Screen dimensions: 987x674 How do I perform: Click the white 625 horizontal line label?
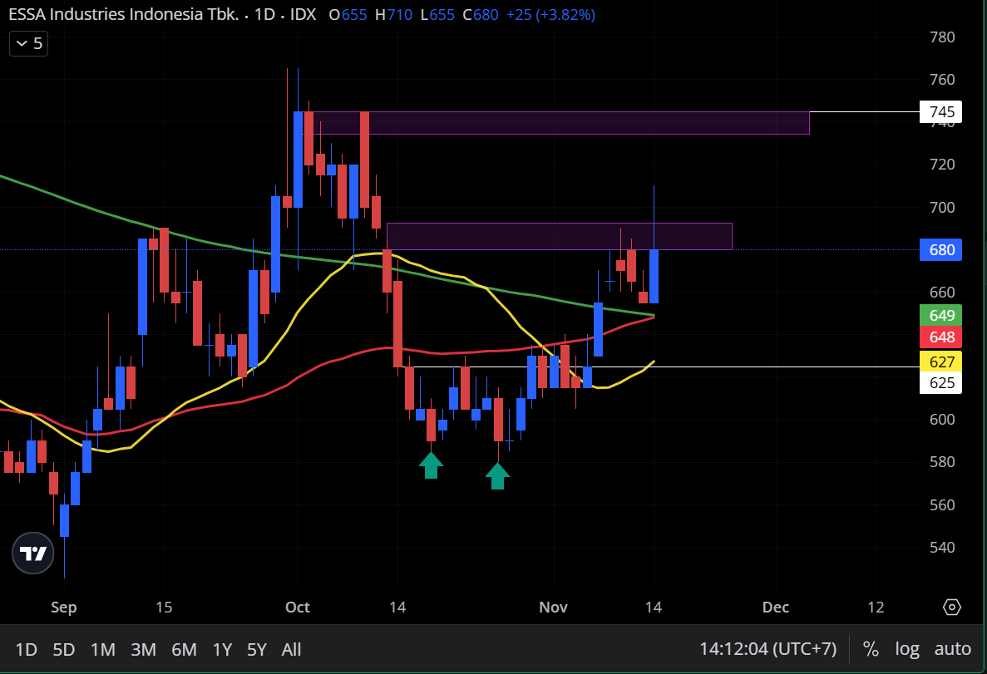[x=941, y=382]
